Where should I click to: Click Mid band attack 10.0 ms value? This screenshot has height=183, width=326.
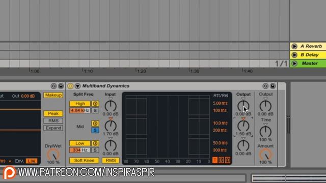(x=220, y=123)
